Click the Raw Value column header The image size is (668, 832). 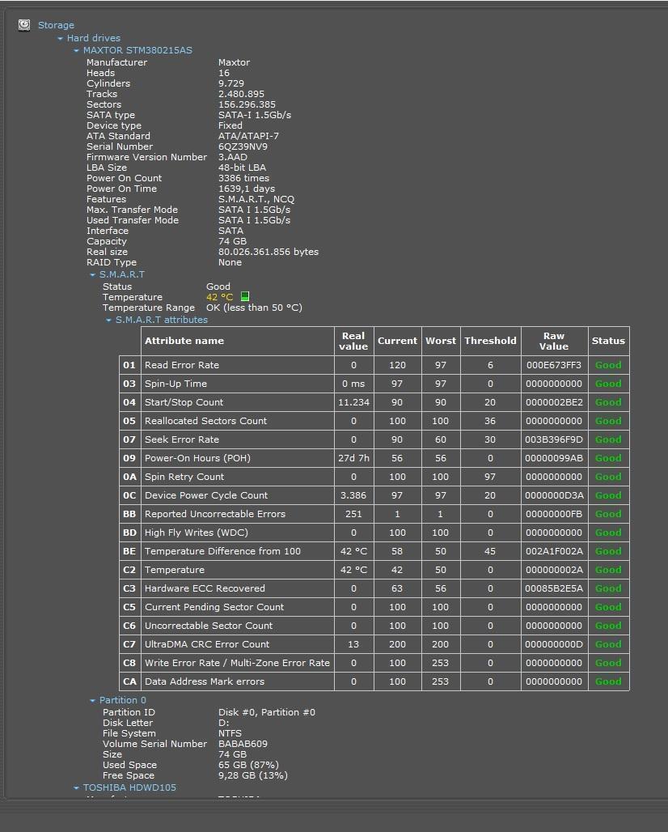click(554, 342)
